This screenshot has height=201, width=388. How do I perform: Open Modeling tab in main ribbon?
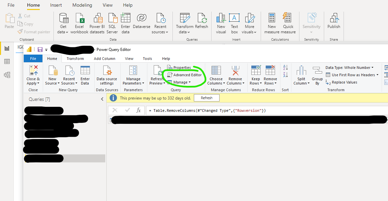pos(82,5)
